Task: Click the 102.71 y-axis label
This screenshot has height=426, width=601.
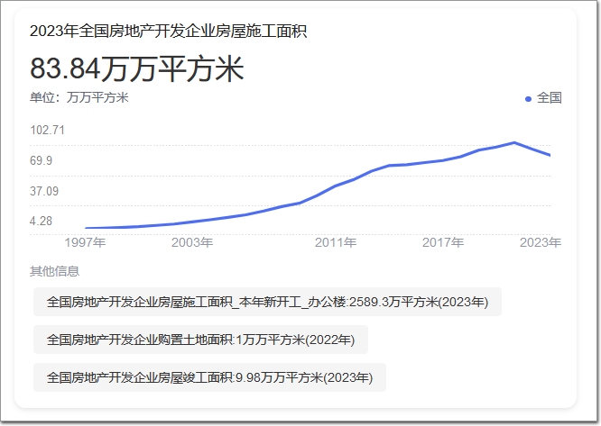Action: pyautogui.click(x=48, y=131)
